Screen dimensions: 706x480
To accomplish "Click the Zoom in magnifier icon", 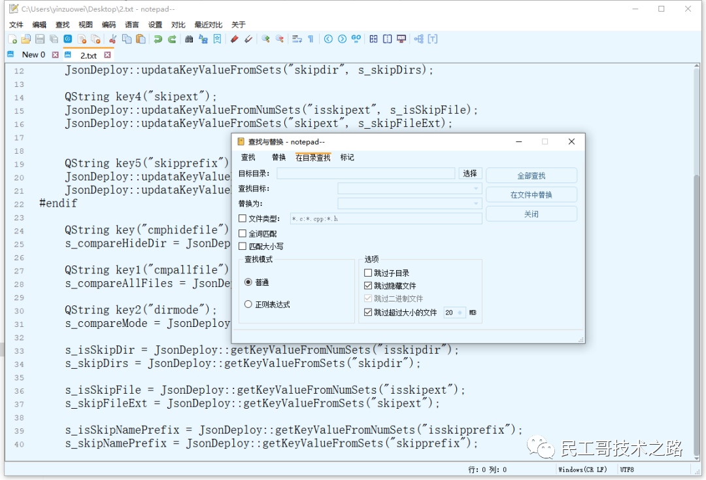I will click(x=265, y=39).
